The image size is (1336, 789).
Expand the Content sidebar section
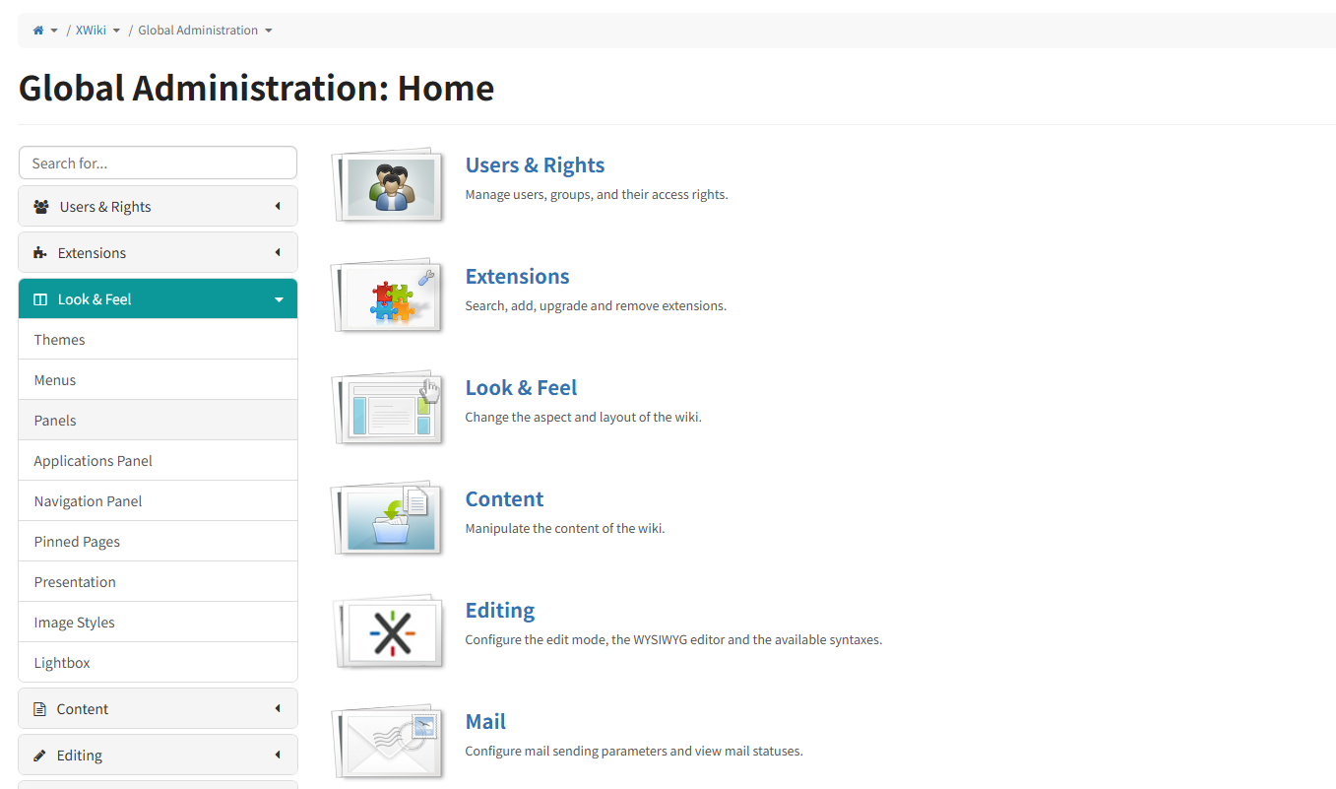(158, 709)
